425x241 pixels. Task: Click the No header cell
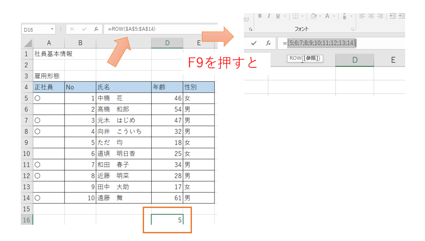(80, 87)
